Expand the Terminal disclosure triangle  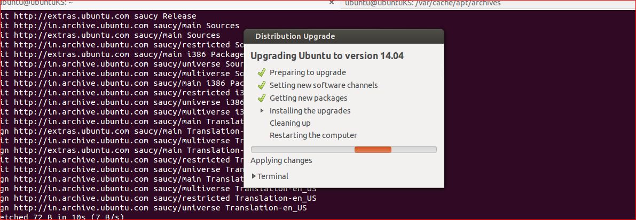coord(254,176)
